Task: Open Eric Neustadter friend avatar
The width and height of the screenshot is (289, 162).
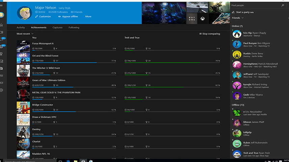Action: [237, 113]
